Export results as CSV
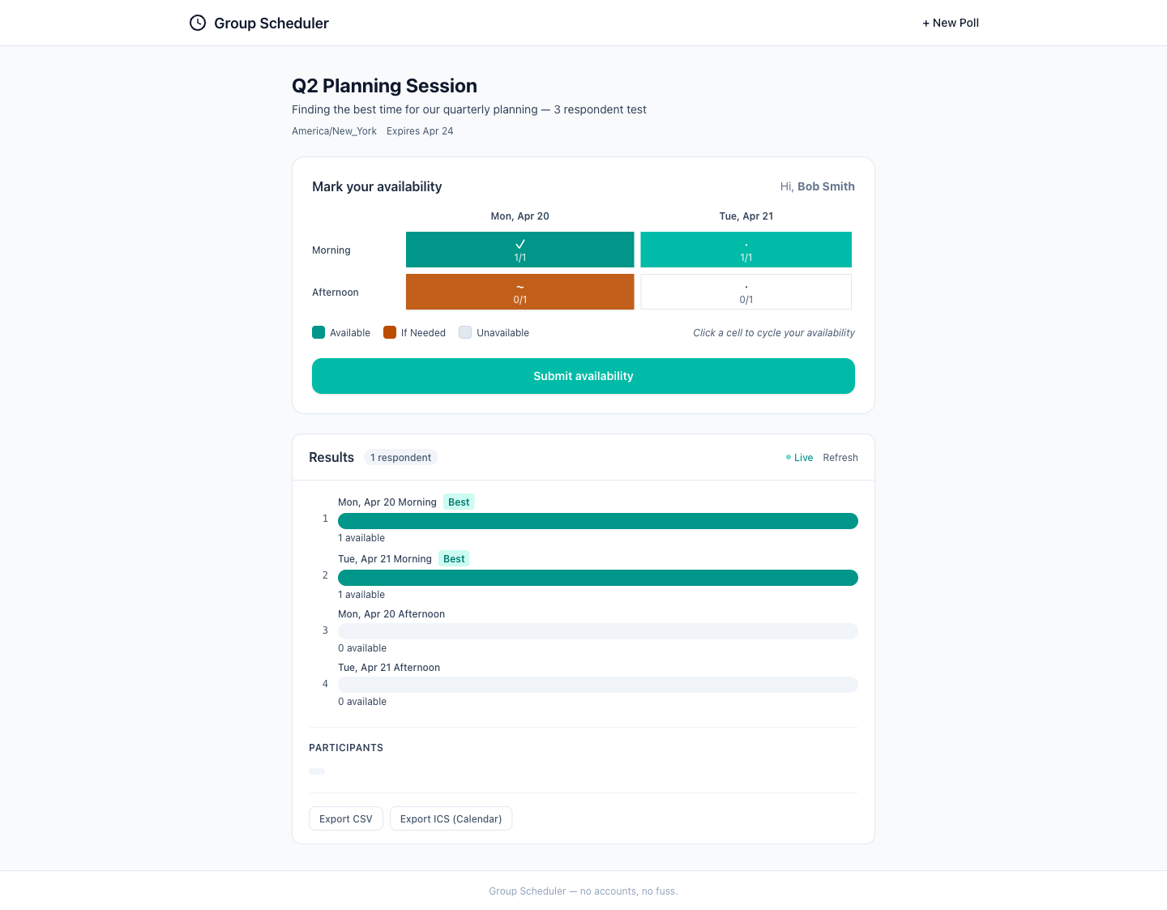1167x910 pixels. (x=346, y=818)
